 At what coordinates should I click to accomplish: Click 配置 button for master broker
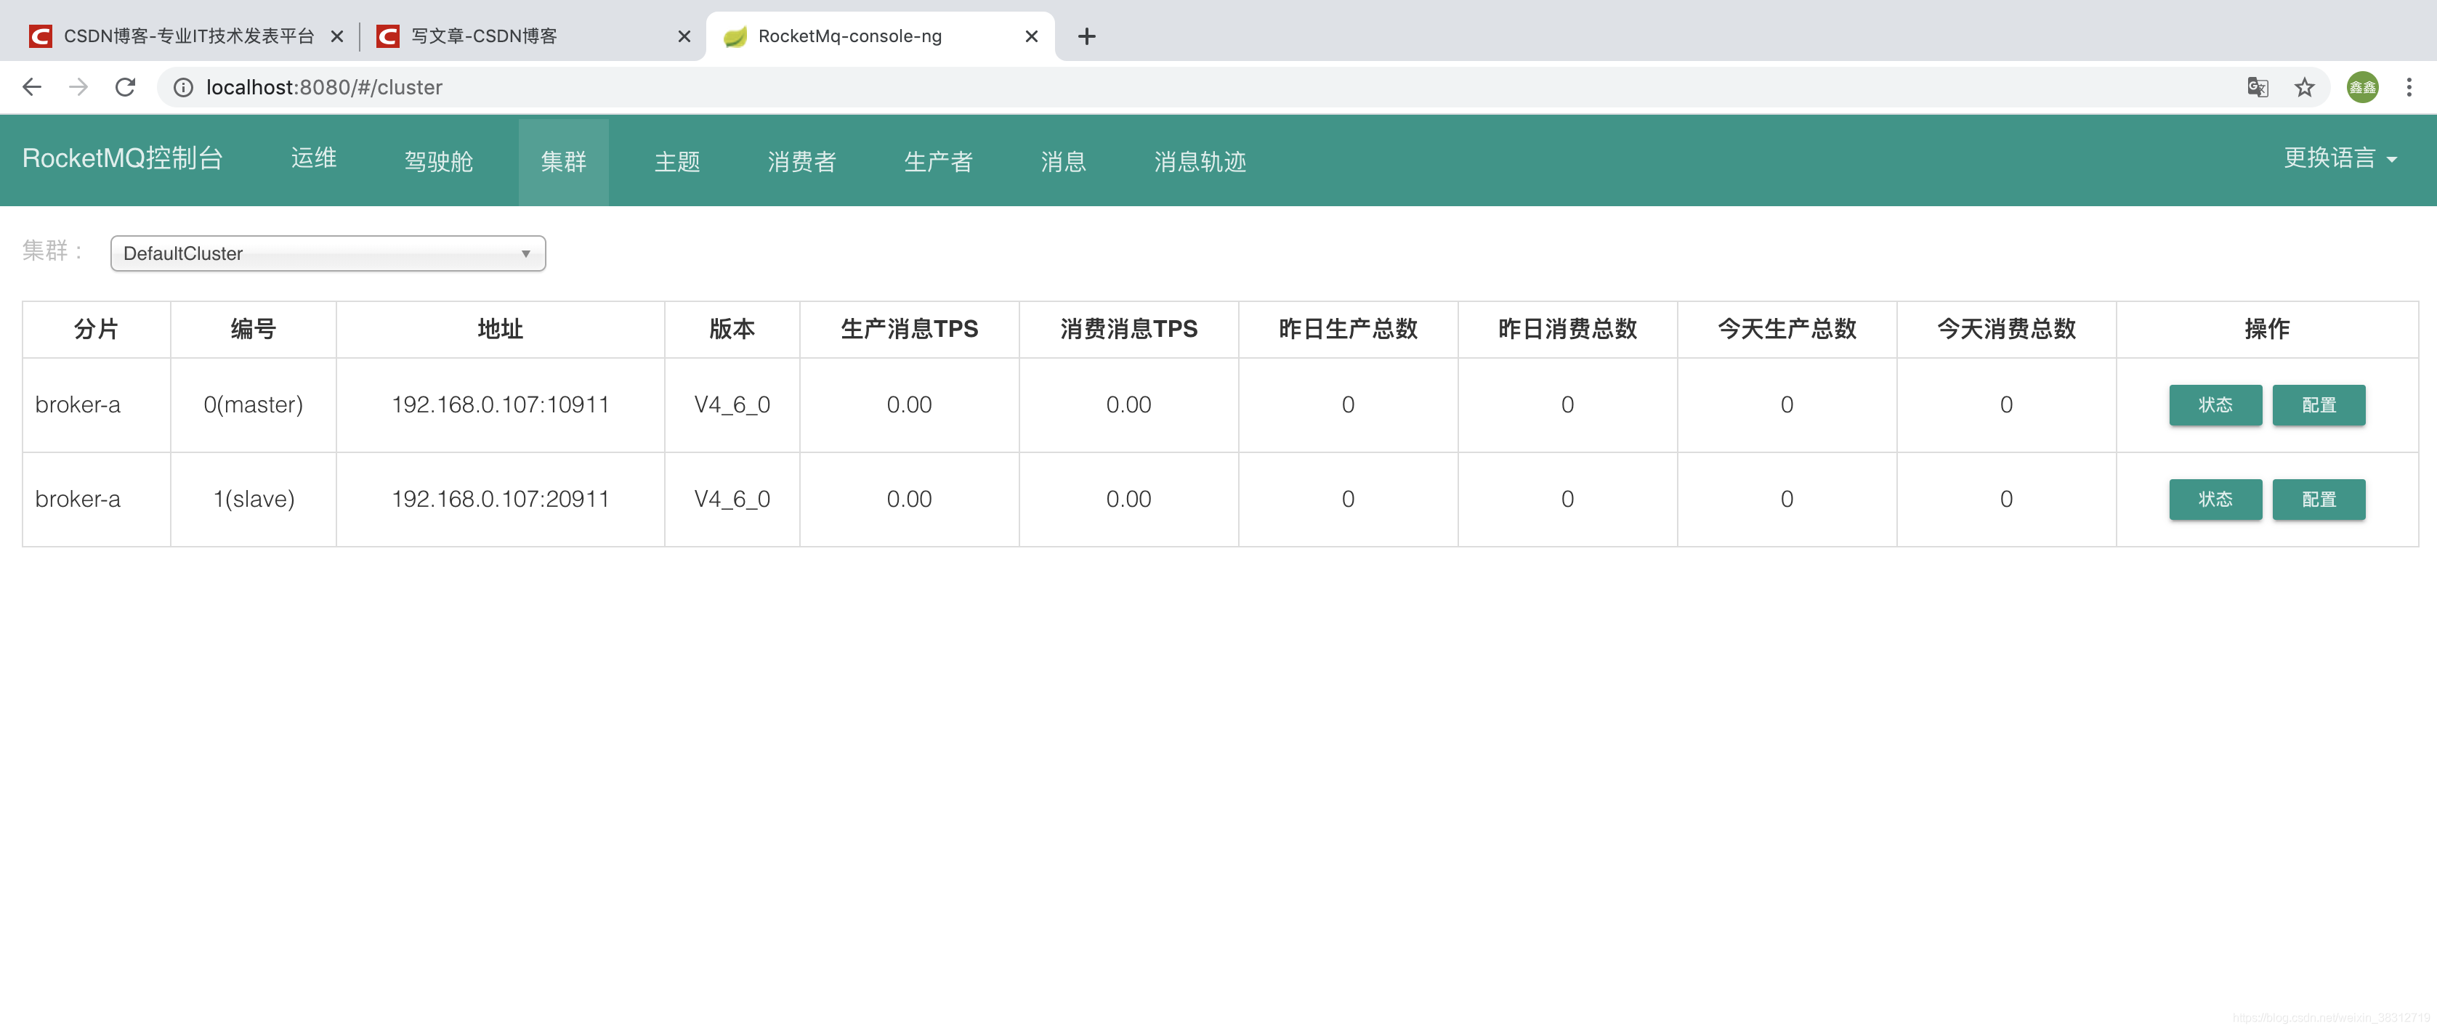tap(2319, 404)
